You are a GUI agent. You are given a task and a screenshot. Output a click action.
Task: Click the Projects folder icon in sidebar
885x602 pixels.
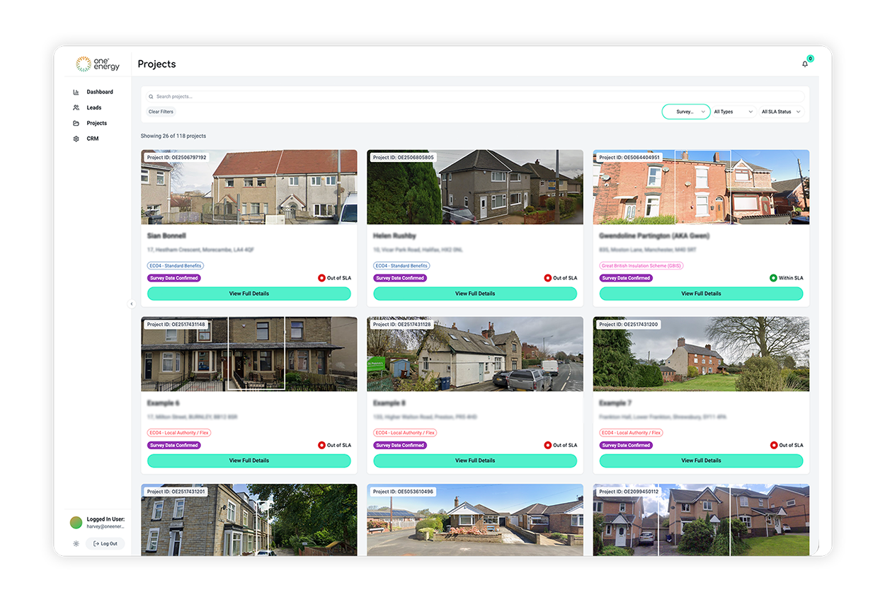(x=76, y=123)
